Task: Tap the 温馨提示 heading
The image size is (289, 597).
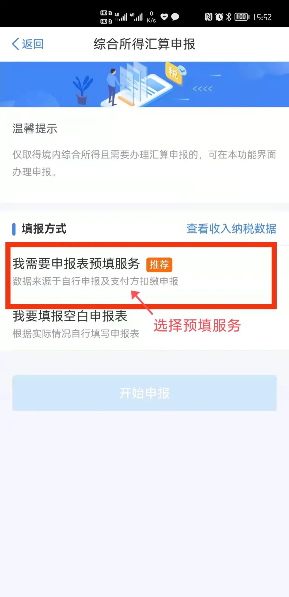Action: point(35,129)
